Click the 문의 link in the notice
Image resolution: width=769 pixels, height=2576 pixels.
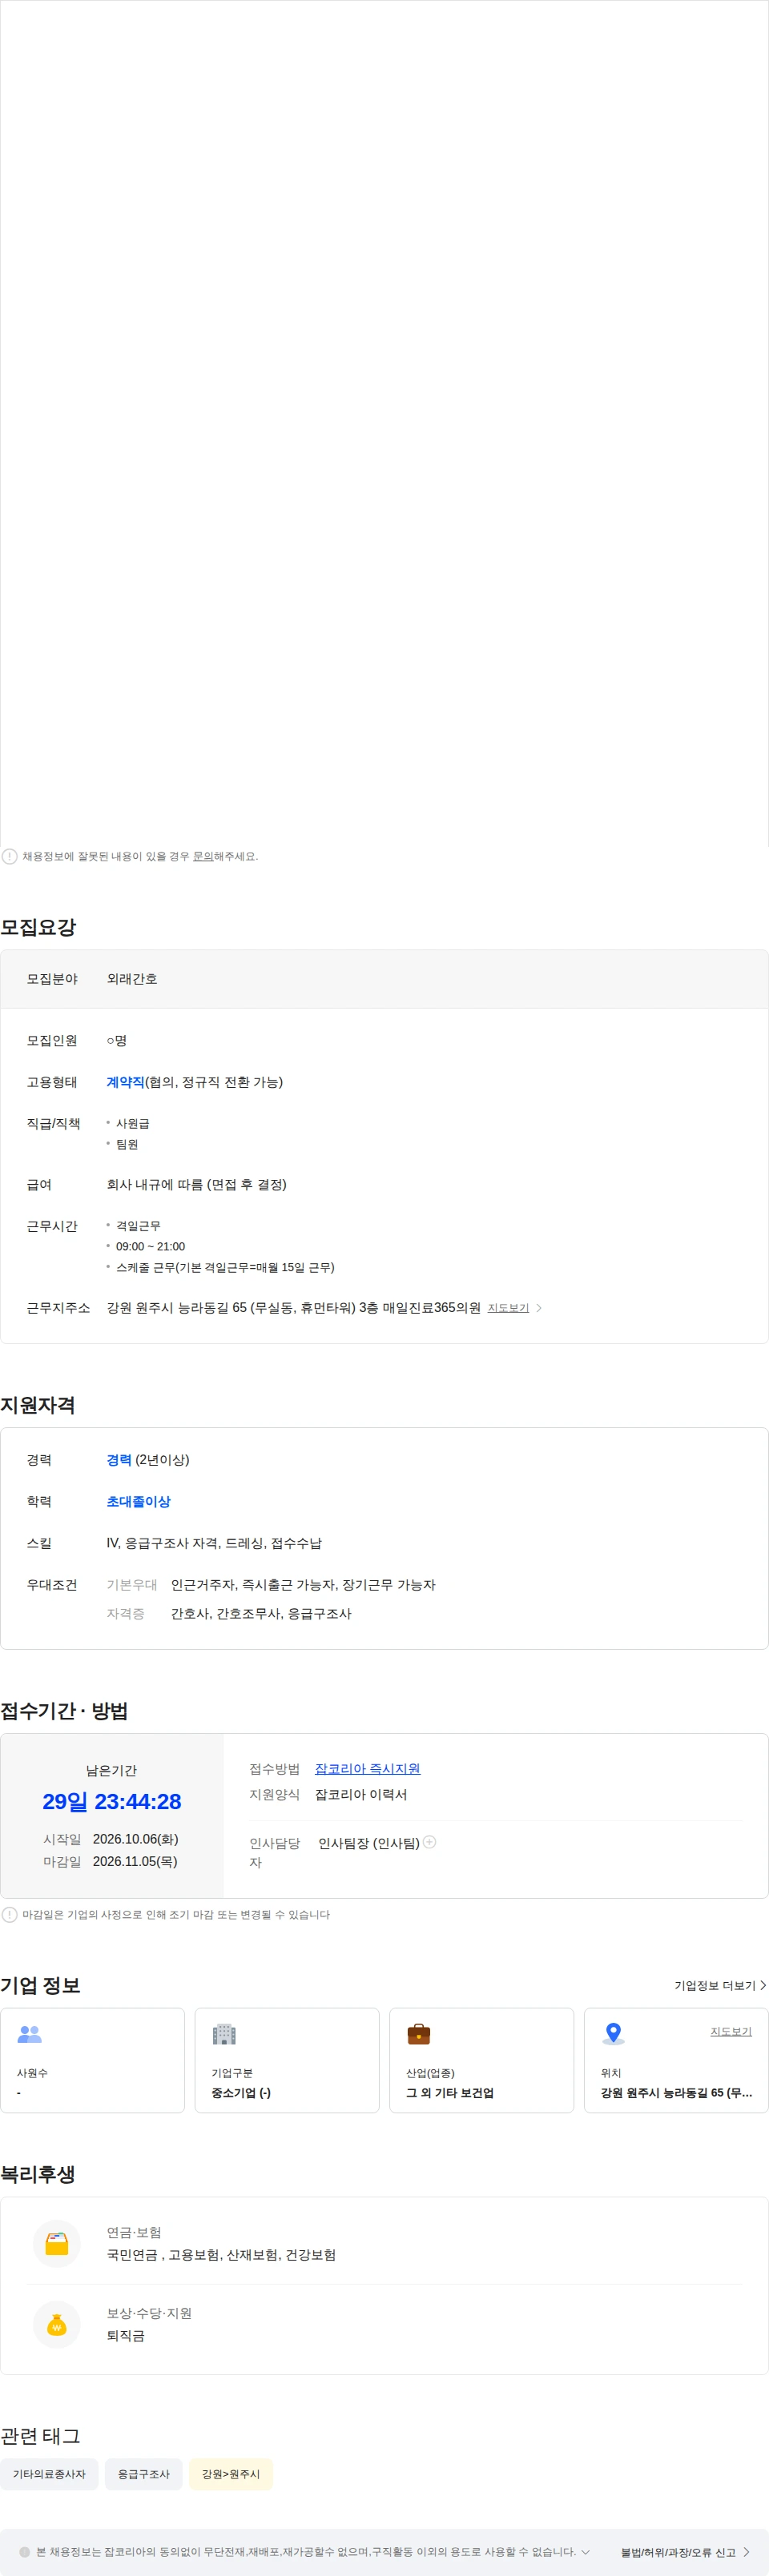click(202, 856)
